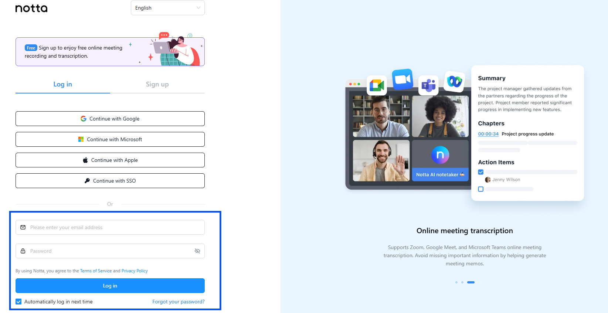Image resolution: width=608 pixels, height=313 pixels.
Task: Click the Action Items heading
Action: coord(496,162)
